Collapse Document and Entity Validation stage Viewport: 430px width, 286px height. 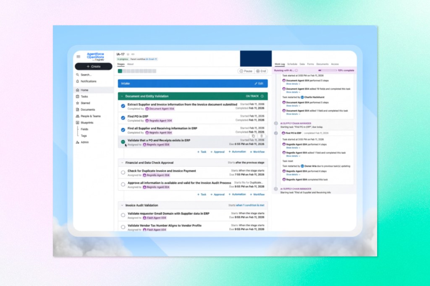point(122,96)
